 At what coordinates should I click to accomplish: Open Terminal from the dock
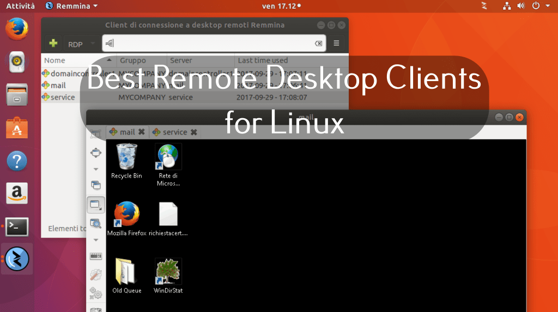click(x=17, y=227)
